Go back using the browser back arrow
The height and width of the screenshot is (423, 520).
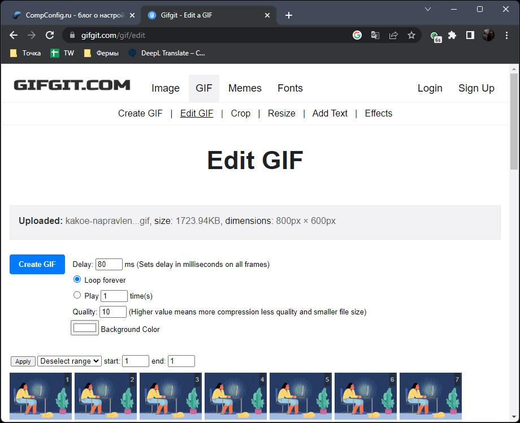click(x=14, y=35)
